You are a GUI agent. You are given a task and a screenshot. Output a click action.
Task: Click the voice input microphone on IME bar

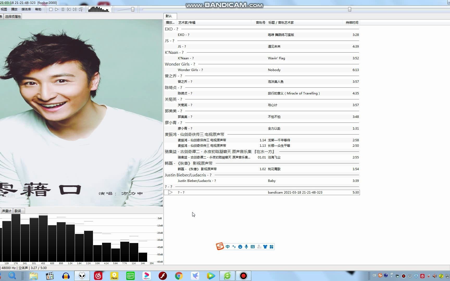point(246,247)
